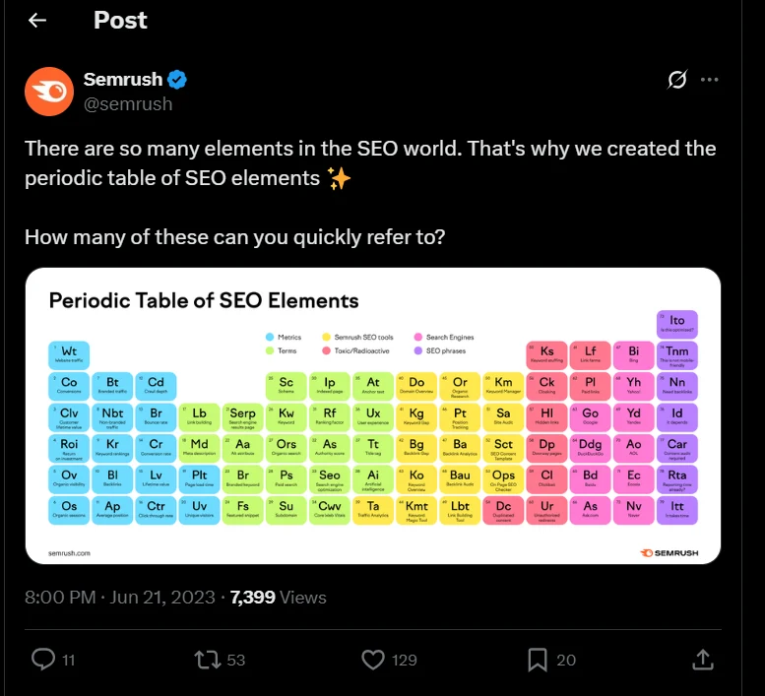Open the three-dot more options menu
This screenshot has height=696, width=765.
710,80
